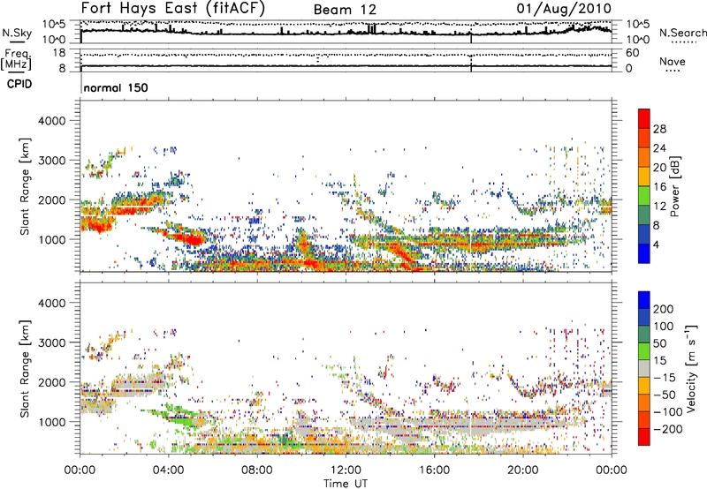Click the blue top segment of the velocity colorbar
Viewport: 707px width, 489px height.
pos(644,300)
